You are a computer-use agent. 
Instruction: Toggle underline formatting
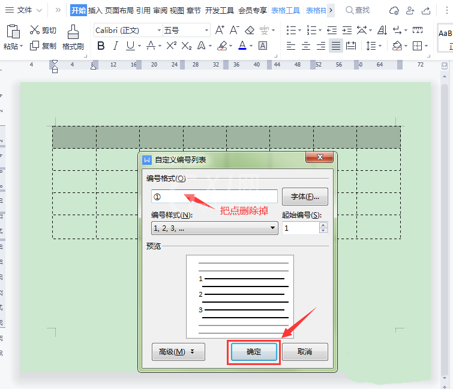pyautogui.click(x=130, y=46)
